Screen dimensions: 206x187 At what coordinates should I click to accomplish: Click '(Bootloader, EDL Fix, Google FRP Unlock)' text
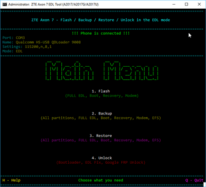pos(101,162)
